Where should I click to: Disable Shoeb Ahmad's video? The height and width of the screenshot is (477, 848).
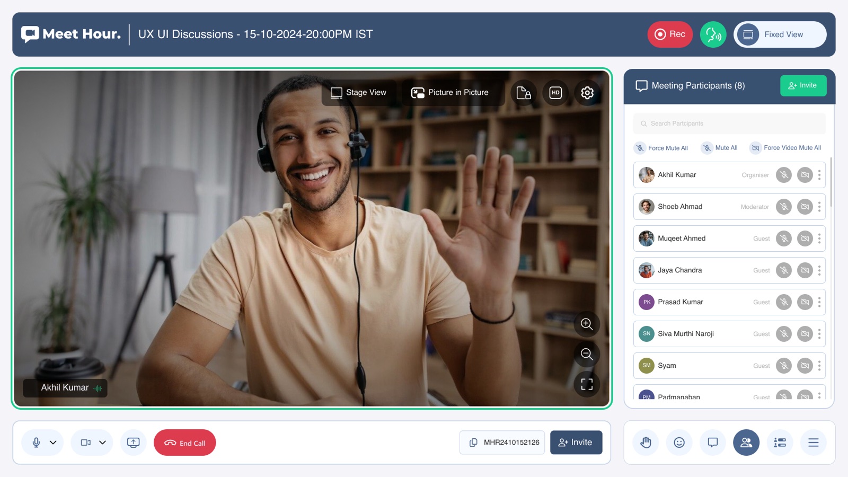pyautogui.click(x=805, y=207)
